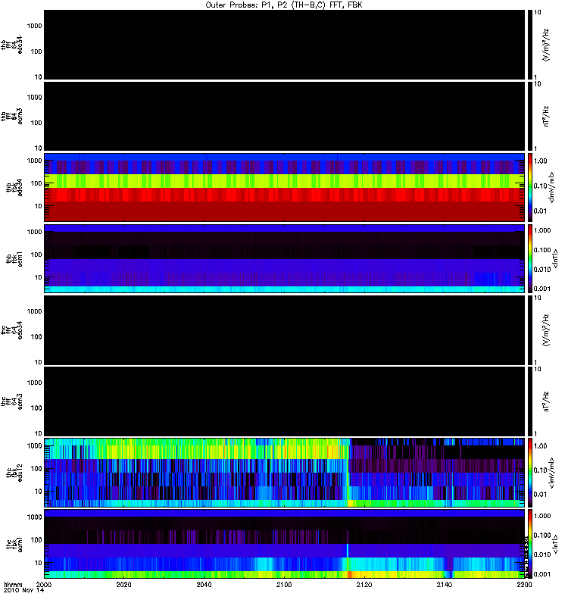Viewport: 568px width, 606px height.
Task: Click the 100 y-tick of thc fbk edc12 panel
Action: [x=36, y=468]
